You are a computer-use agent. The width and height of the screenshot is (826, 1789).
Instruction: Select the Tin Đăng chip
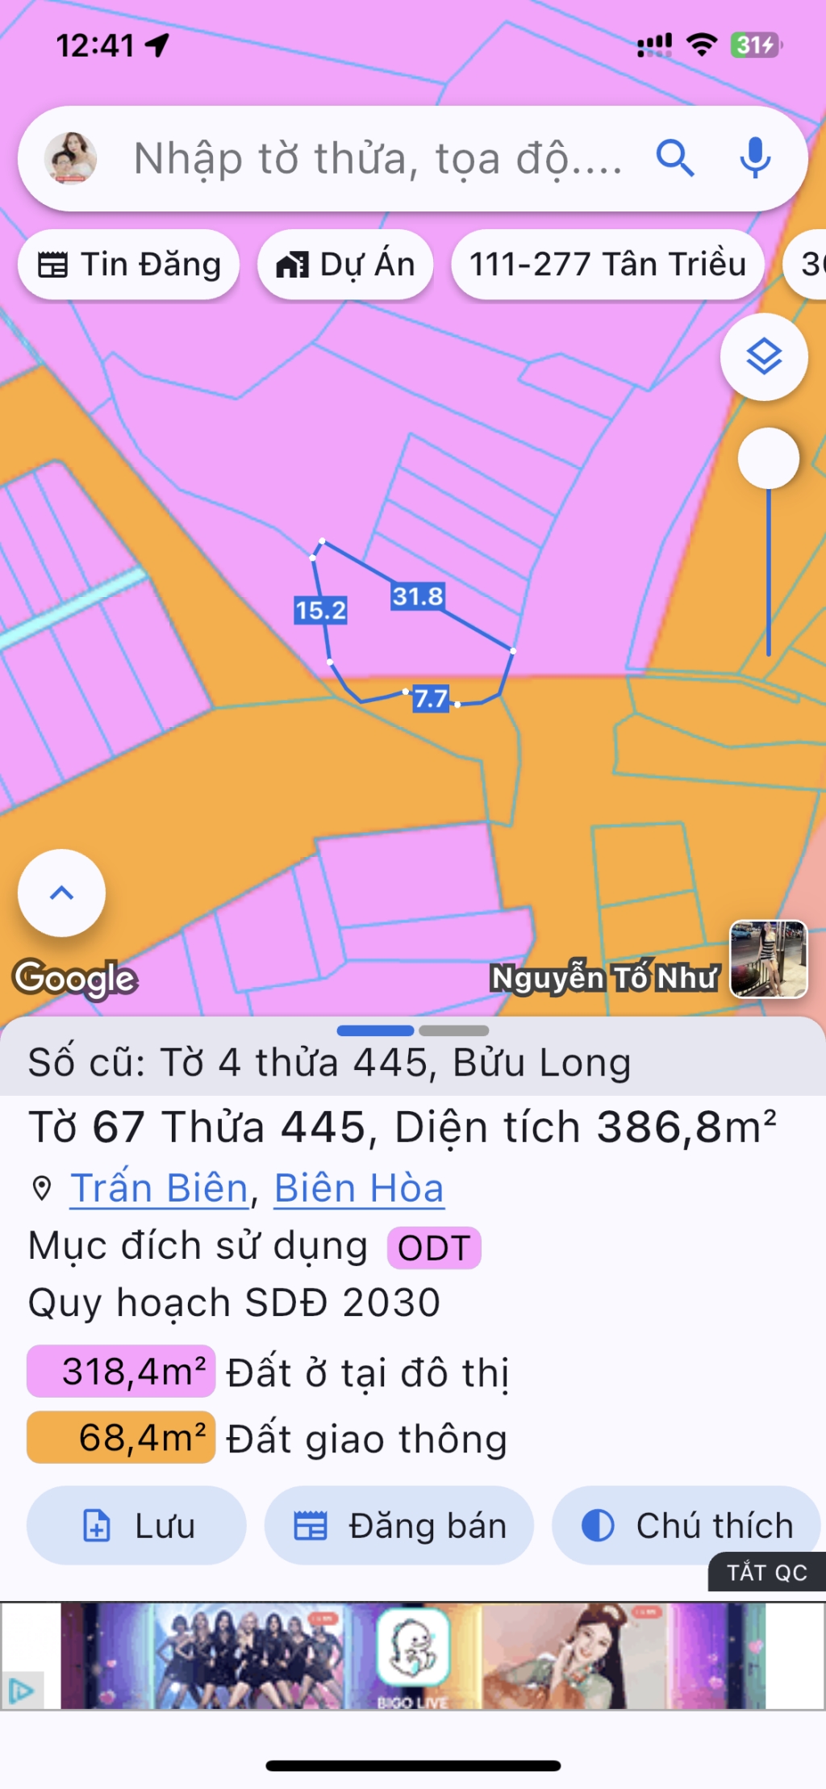[129, 265]
